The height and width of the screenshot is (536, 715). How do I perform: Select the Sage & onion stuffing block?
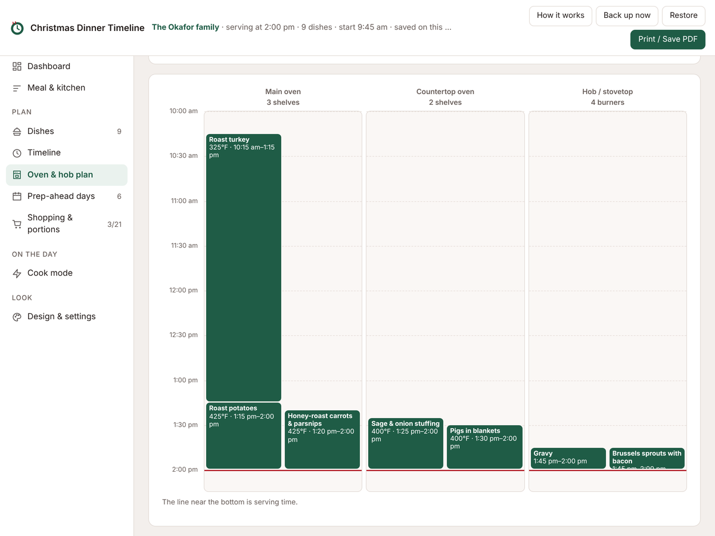(406, 444)
